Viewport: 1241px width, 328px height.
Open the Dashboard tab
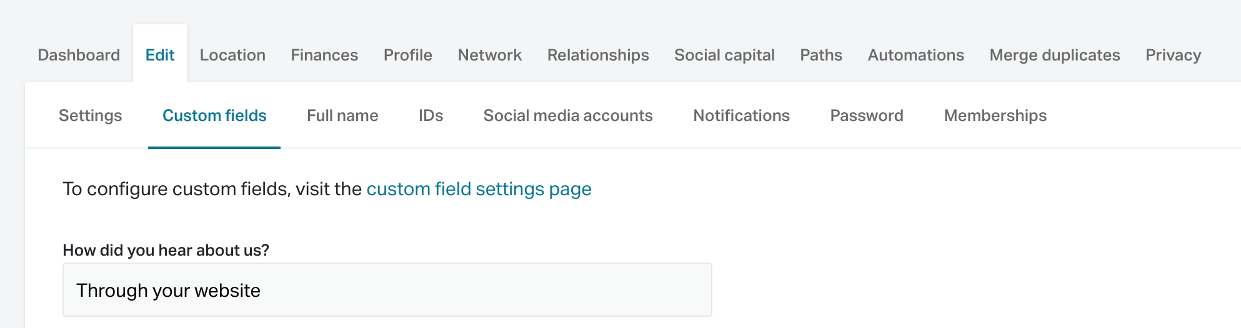click(79, 55)
